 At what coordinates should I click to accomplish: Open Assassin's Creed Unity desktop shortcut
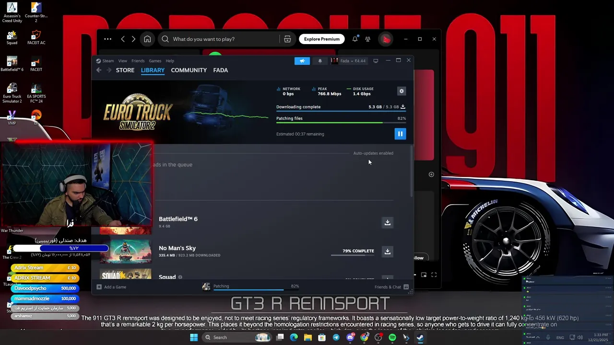pos(12,13)
